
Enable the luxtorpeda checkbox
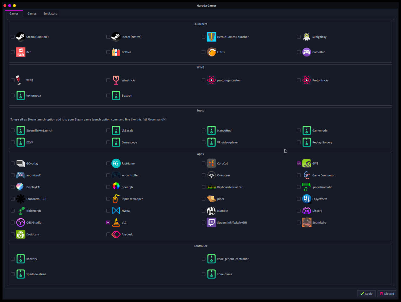pos(13,95)
